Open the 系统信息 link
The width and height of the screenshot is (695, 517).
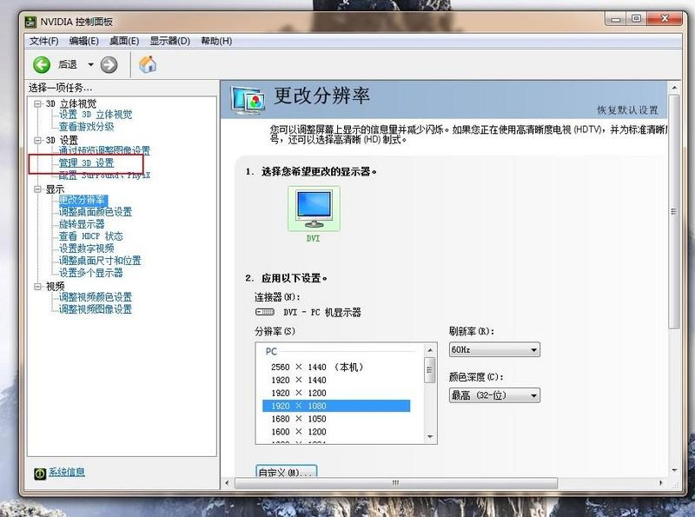click(67, 472)
